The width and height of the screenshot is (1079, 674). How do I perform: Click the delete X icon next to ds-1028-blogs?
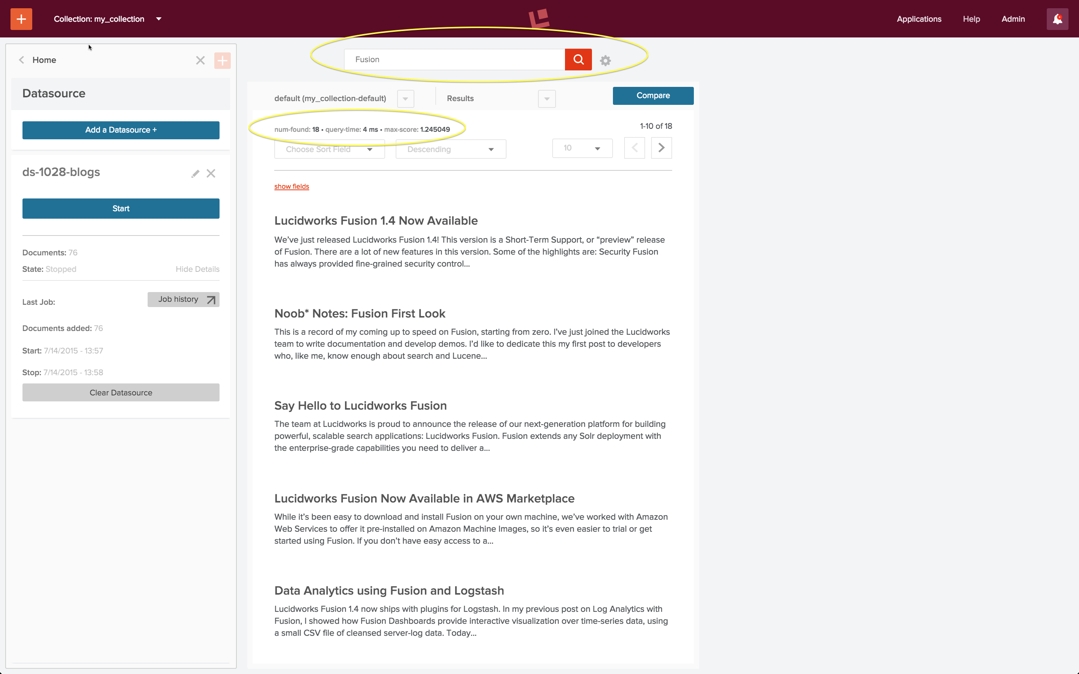tap(211, 173)
